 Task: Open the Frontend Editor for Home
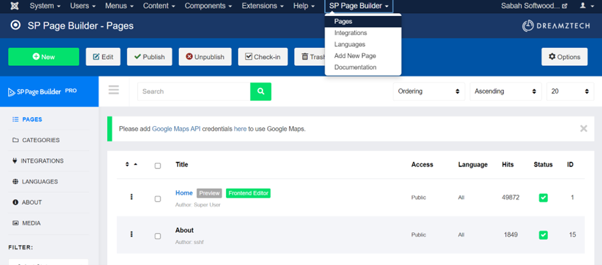(x=248, y=193)
